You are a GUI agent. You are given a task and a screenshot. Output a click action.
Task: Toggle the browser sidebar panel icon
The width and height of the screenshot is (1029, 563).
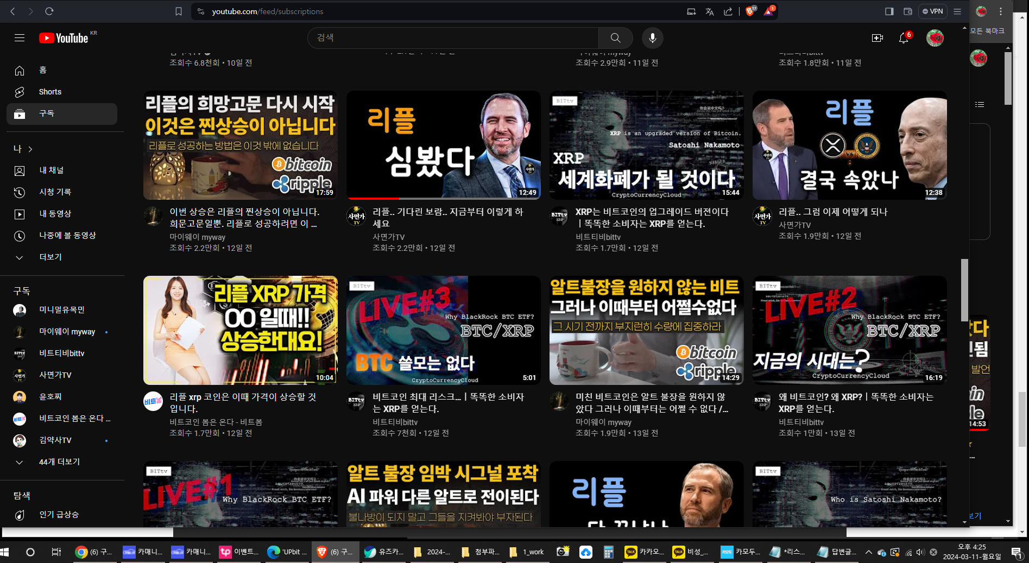[889, 11]
